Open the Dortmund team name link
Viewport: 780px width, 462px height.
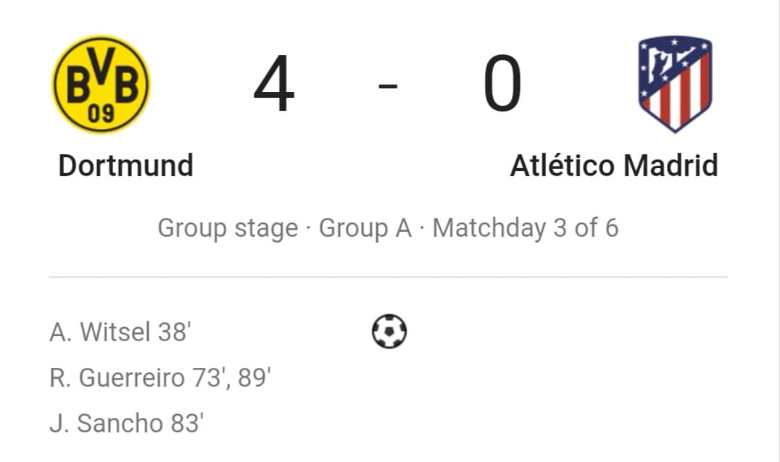[126, 165]
